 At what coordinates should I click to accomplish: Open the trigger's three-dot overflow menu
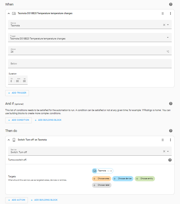coord(170,13)
